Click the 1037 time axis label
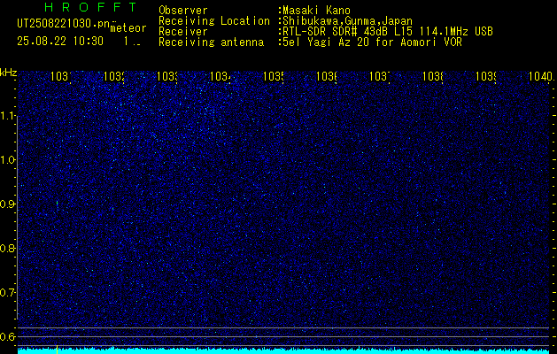The image size is (557, 354). 379,76
